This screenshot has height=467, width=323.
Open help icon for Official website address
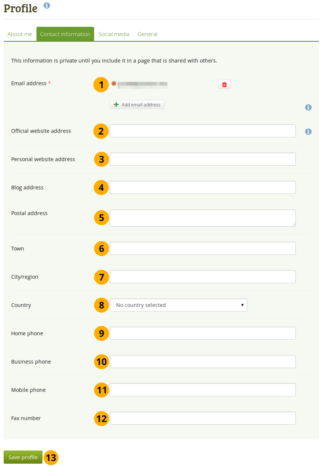308,131
